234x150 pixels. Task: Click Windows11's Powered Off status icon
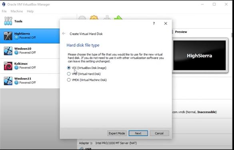16,82
